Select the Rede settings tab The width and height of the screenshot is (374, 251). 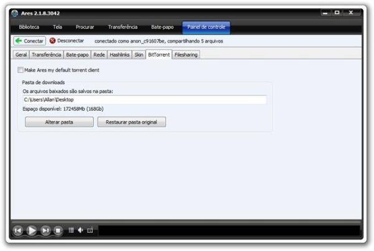point(99,55)
